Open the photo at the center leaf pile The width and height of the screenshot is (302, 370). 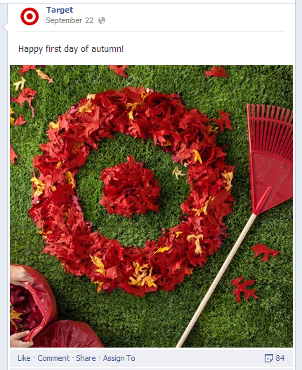click(x=130, y=187)
